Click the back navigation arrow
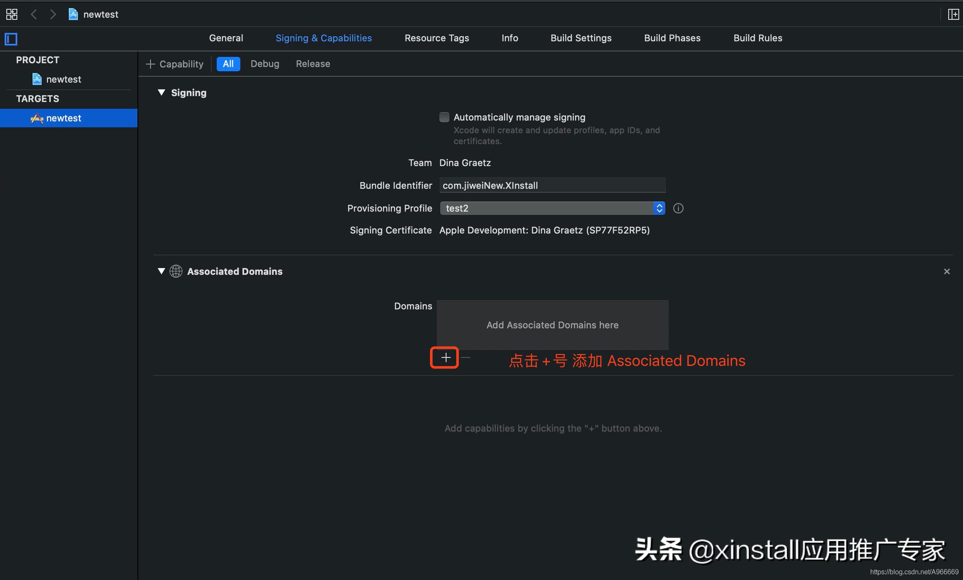 tap(34, 14)
